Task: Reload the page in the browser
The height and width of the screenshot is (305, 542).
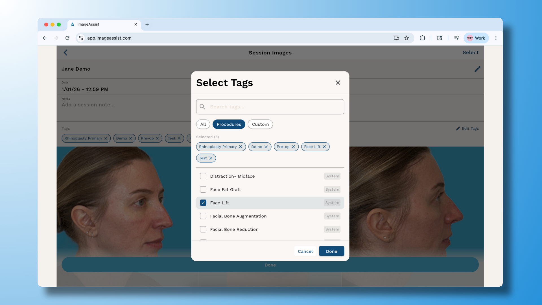Action: click(67, 38)
